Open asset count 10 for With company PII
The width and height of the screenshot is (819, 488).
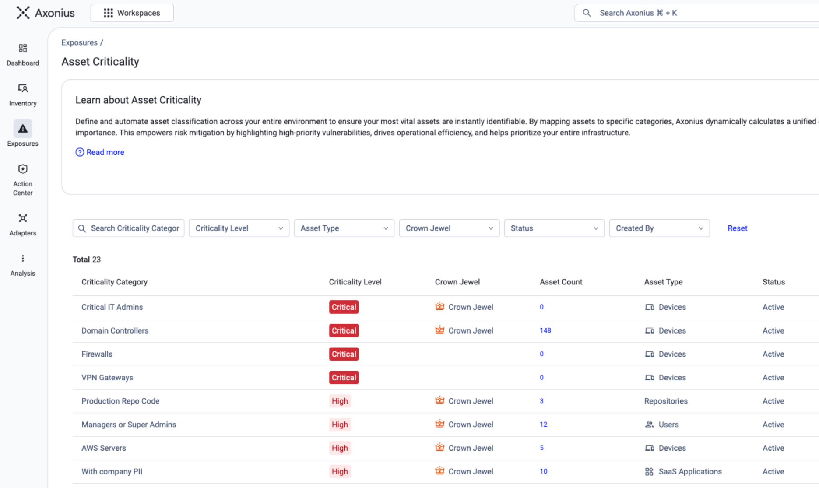[x=543, y=471]
